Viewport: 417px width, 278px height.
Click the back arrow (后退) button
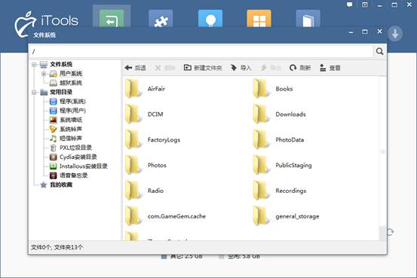click(136, 68)
